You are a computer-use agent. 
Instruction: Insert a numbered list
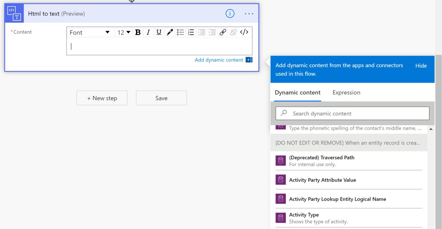[x=191, y=32]
